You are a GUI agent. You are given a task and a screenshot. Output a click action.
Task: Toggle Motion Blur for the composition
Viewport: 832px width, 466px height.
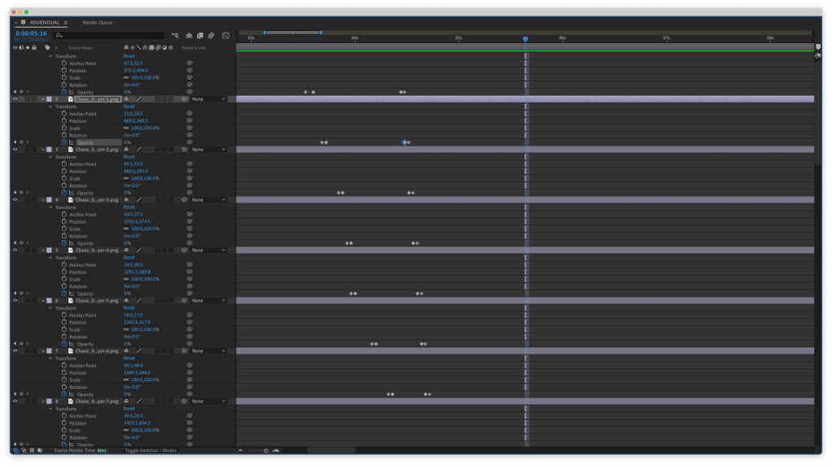(211, 36)
